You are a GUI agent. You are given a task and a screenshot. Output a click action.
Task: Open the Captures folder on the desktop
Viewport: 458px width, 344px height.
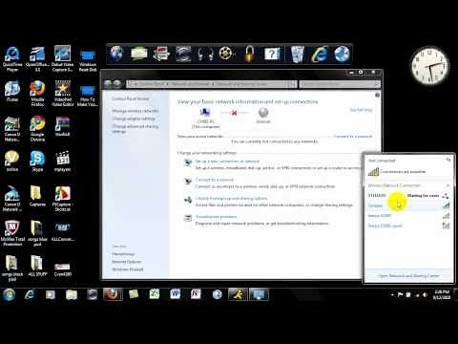[37, 196]
